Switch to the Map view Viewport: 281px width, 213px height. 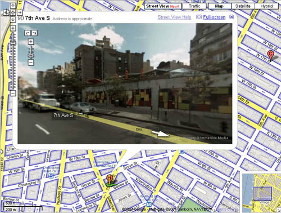219,6
